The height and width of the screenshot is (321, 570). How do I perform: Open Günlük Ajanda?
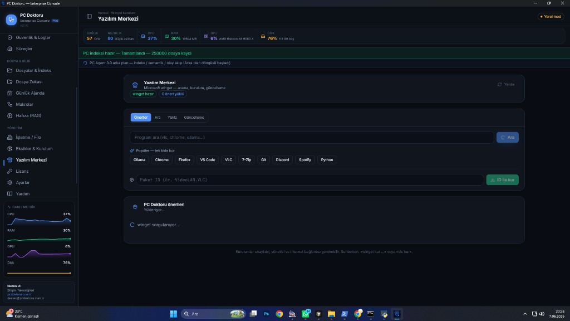click(30, 93)
